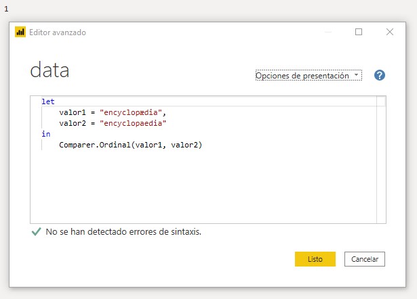Click the "encyclopaedia" string on valor2 line

coord(133,123)
